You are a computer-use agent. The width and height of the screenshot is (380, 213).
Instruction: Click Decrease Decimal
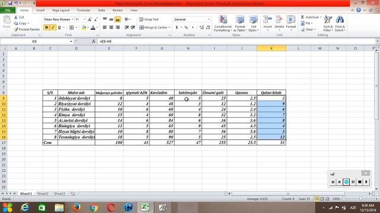[x=208, y=28]
